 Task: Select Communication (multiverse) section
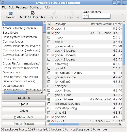coord(22,46)
